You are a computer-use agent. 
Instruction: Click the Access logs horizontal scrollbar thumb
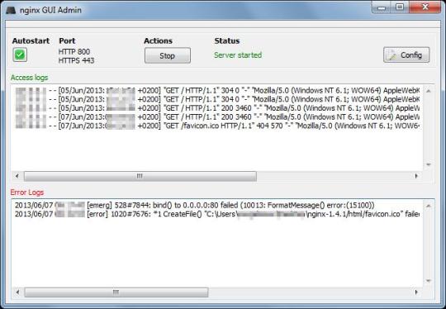point(140,176)
